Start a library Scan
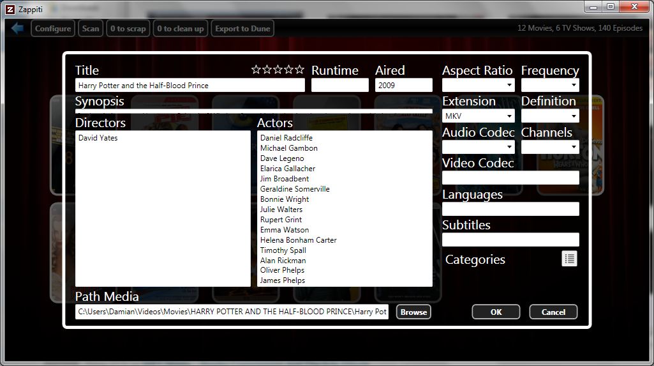This screenshot has width=654, height=366. click(91, 28)
